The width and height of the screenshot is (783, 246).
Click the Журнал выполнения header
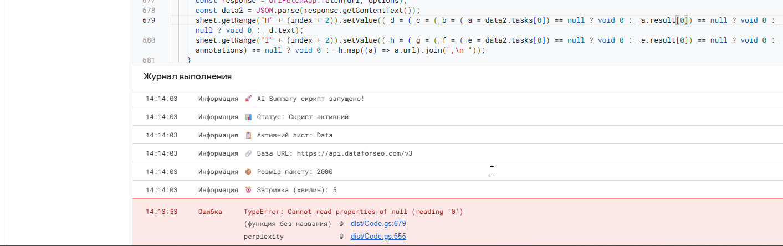[187, 76]
